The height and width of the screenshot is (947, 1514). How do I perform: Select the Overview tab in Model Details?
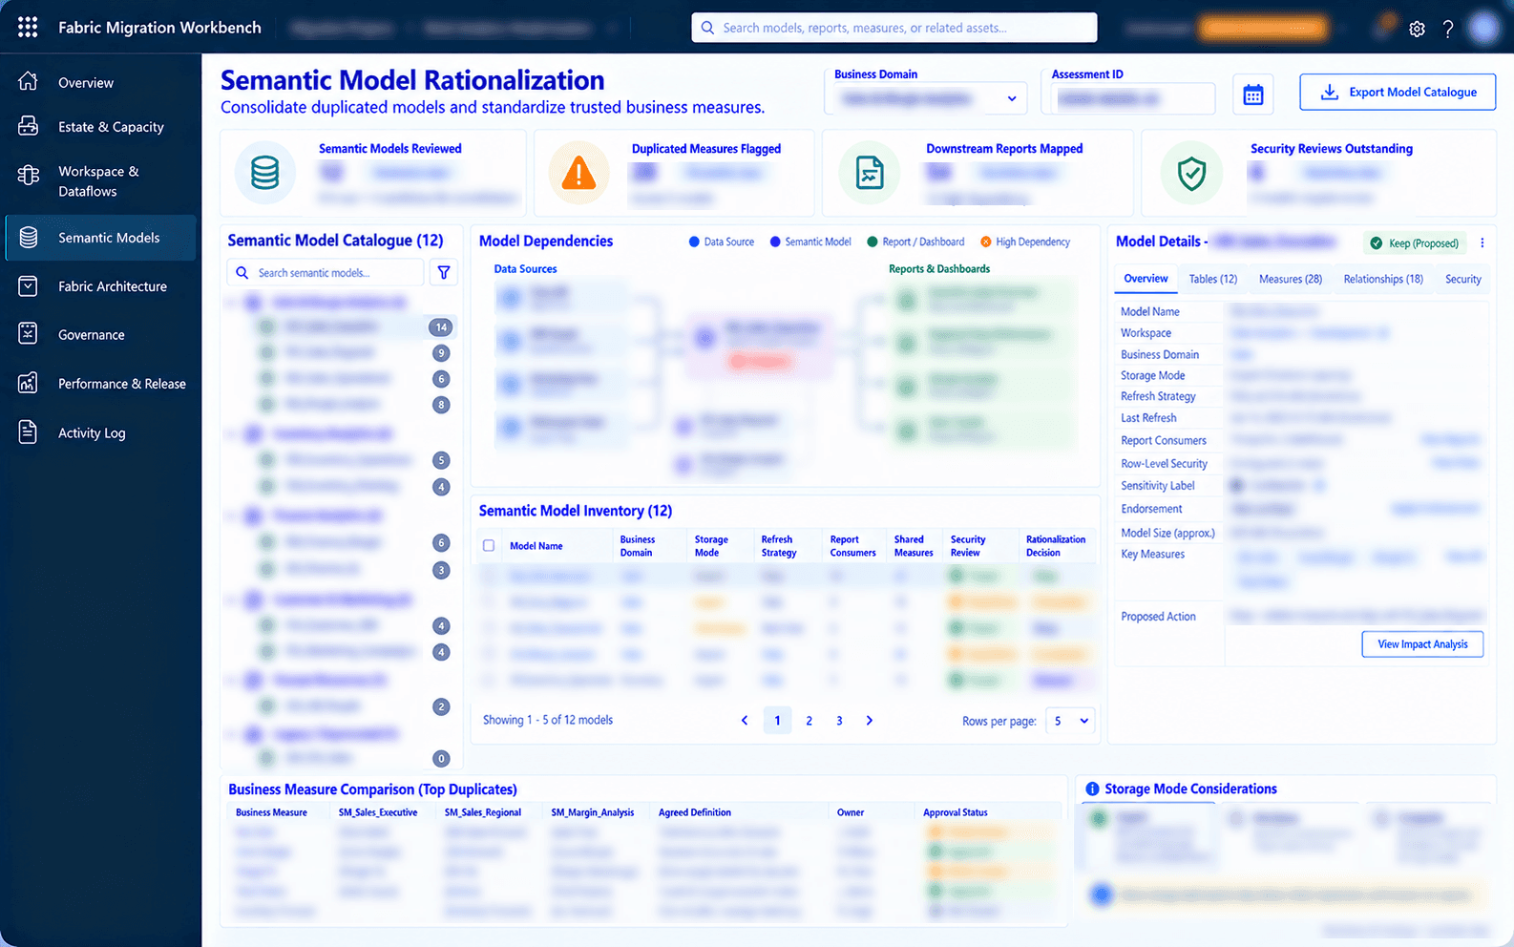click(x=1146, y=279)
